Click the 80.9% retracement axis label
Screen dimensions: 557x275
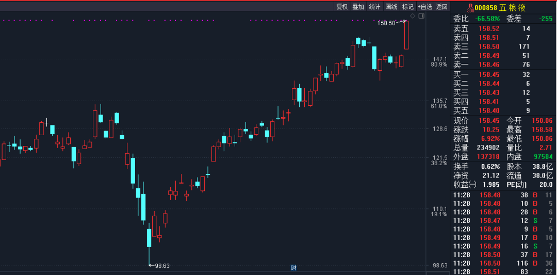[x=439, y=64]
